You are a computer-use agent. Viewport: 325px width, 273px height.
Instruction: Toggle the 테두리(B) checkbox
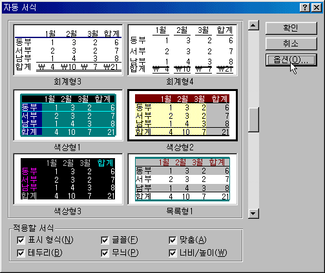pos(21,253)
